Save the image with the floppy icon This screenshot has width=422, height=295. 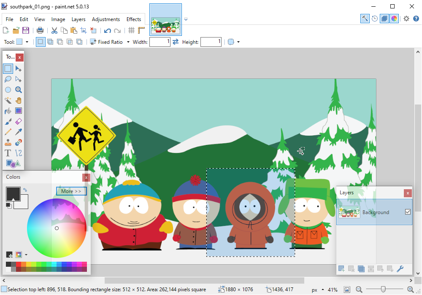pos(26,30)
